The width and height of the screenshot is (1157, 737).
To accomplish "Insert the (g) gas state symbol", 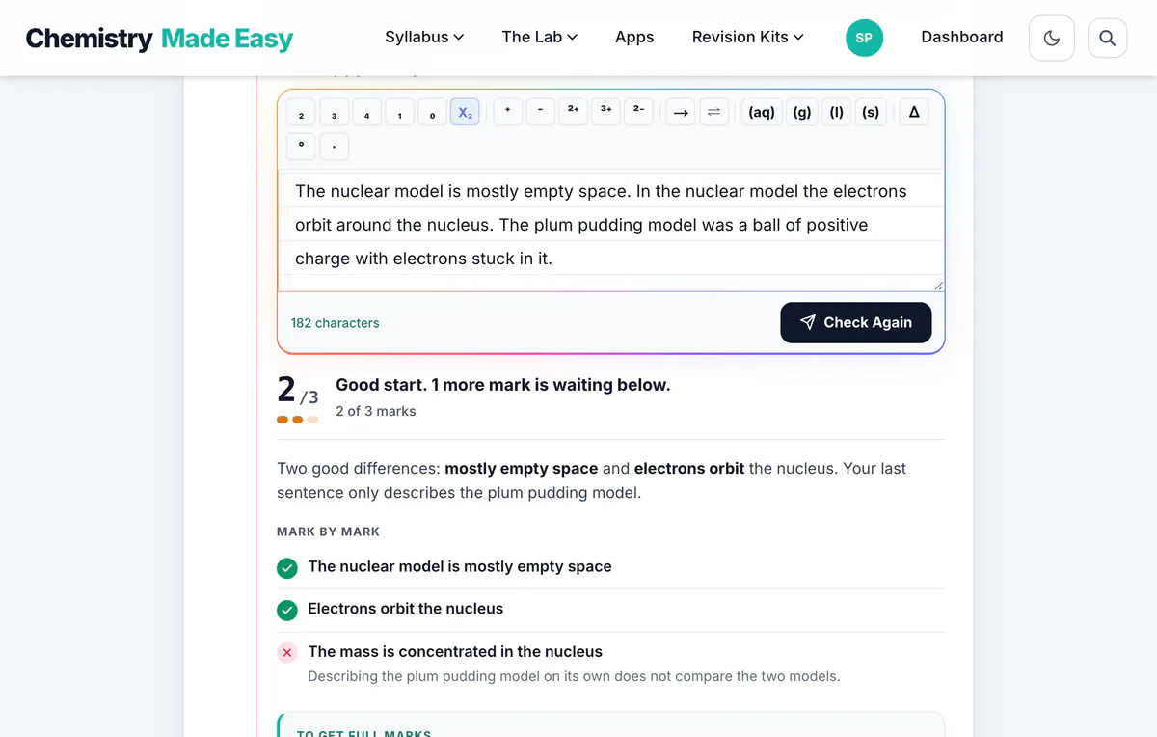I will pos(802,113).
